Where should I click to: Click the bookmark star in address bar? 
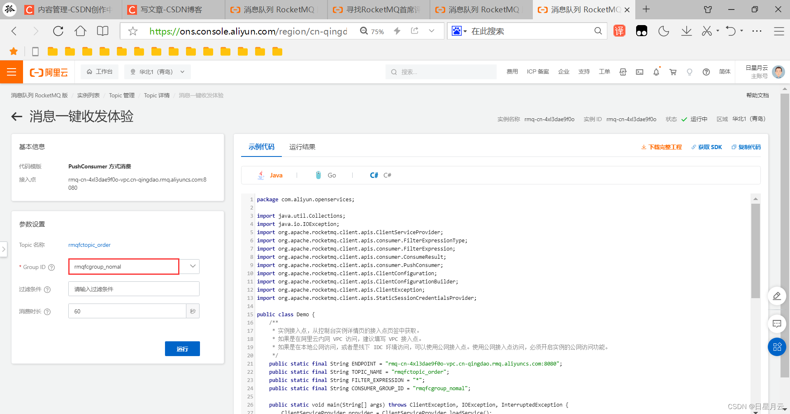point(132,31)
